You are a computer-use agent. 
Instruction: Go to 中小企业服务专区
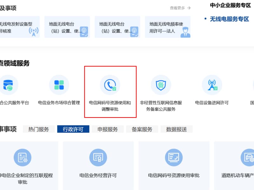pos(230,5)
